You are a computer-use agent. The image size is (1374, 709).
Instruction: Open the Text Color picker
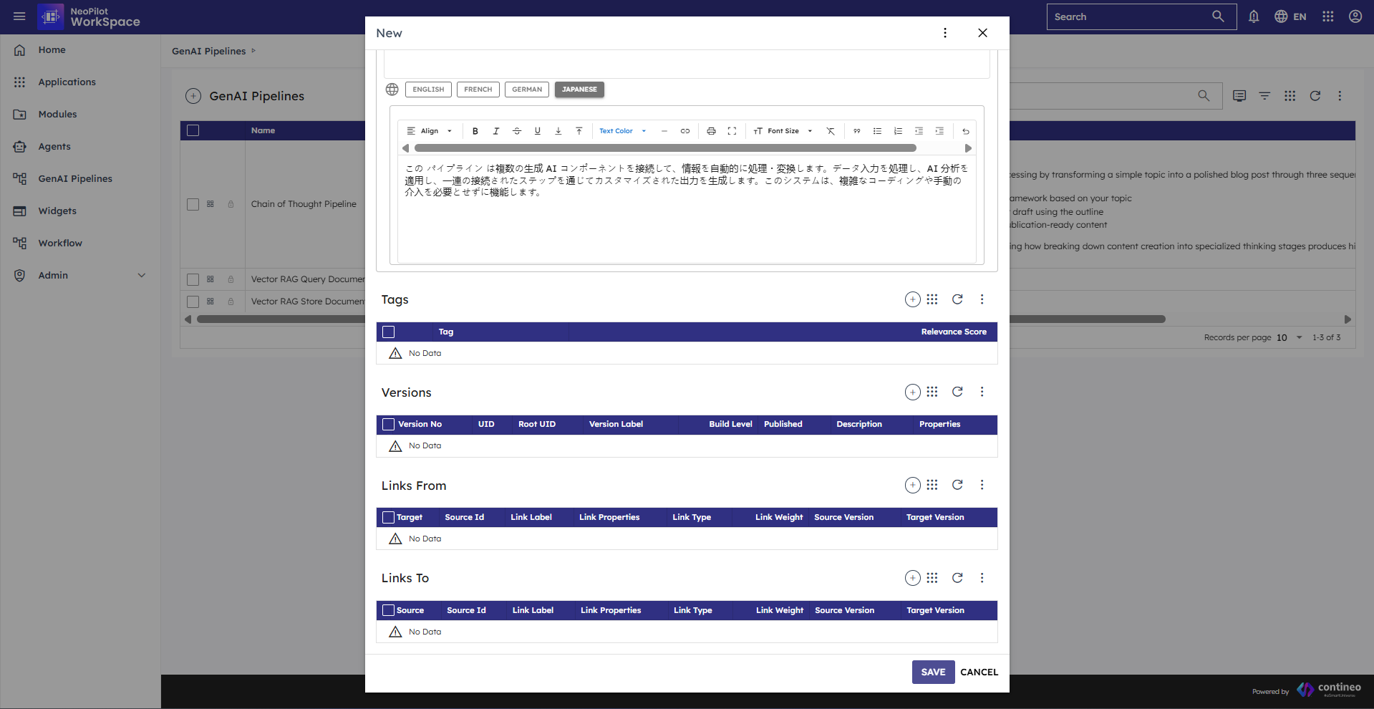point(622,131)
